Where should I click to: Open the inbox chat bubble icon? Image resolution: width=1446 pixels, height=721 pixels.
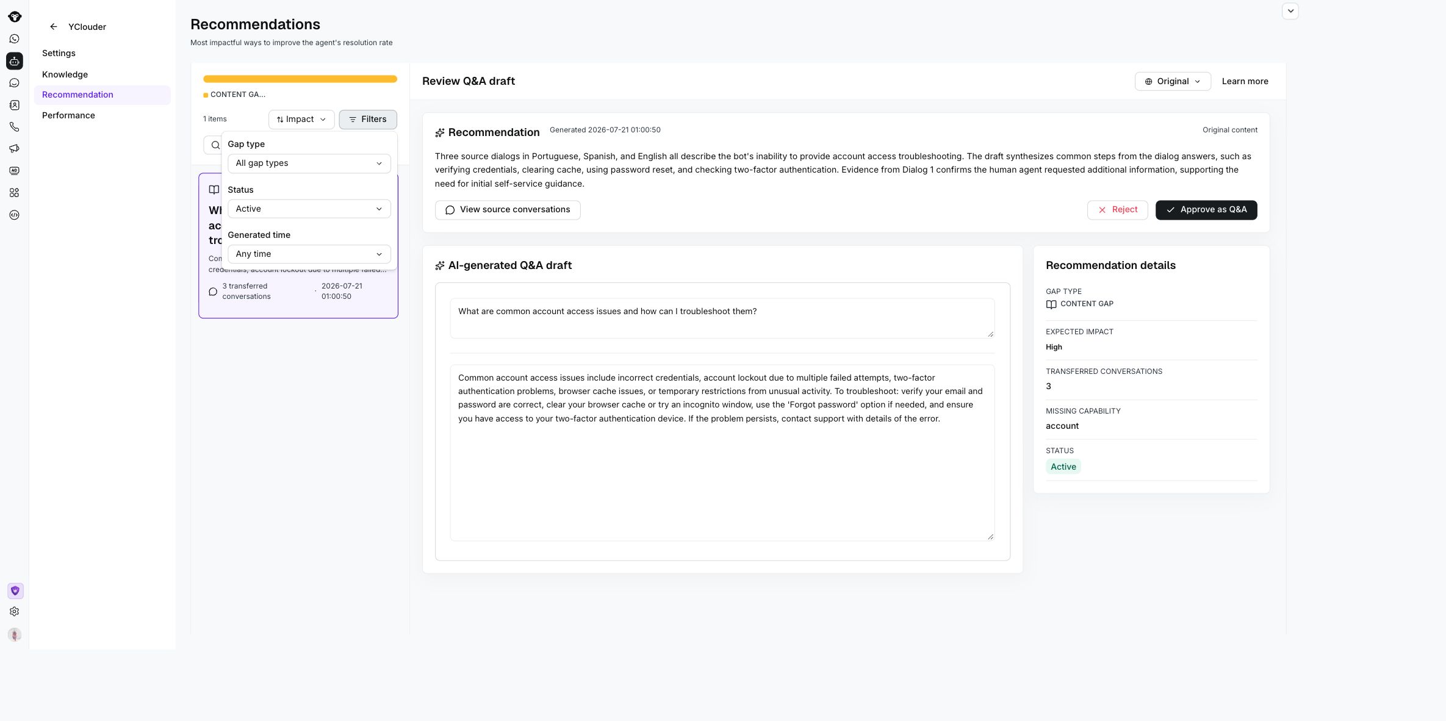click(15, 83)
